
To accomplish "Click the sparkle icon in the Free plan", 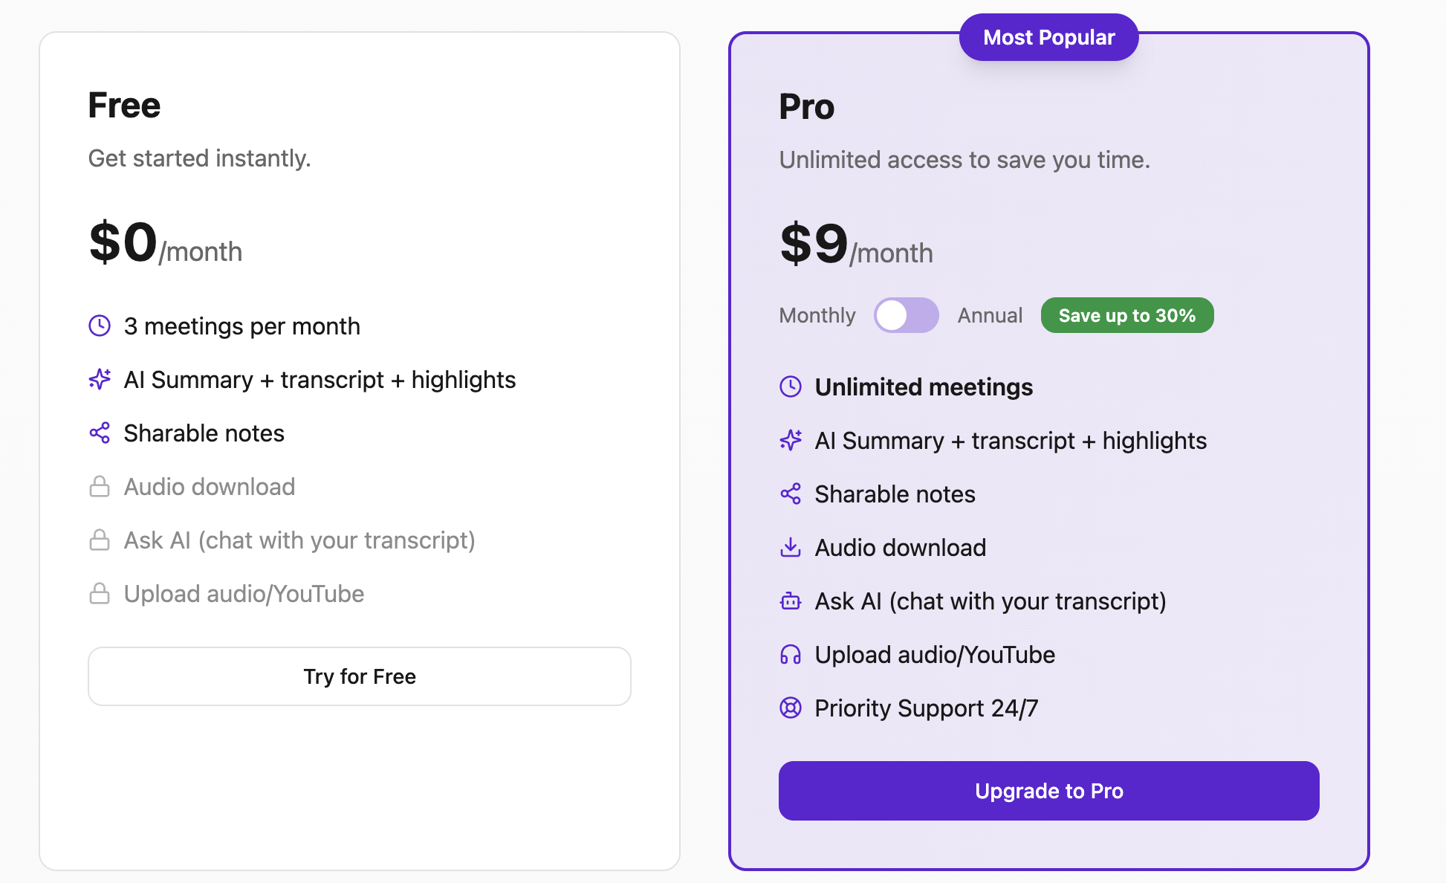I will [100, 379].
